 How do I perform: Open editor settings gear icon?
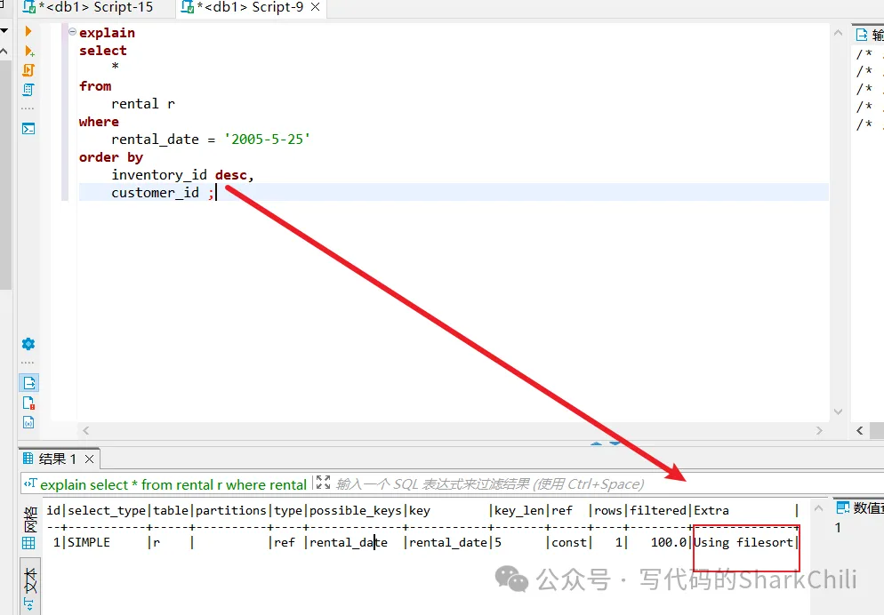click(x=28, y=344)
